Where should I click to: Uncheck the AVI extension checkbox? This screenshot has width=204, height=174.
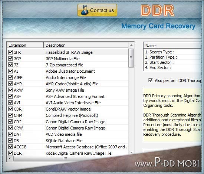10,103
